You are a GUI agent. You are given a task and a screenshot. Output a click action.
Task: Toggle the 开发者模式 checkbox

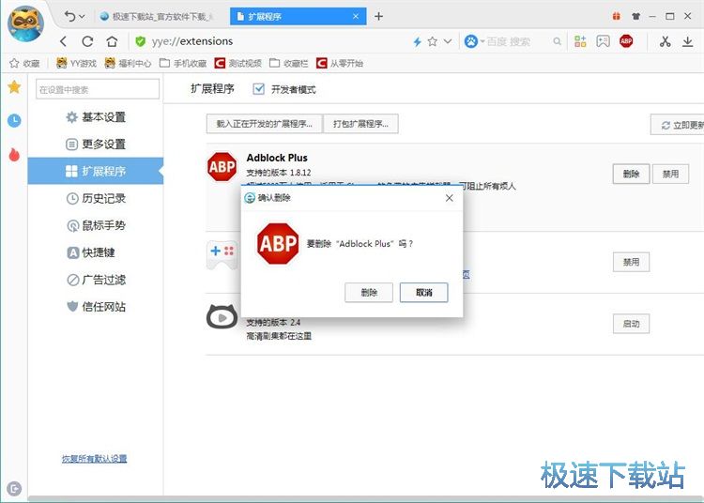pos(259,89)
